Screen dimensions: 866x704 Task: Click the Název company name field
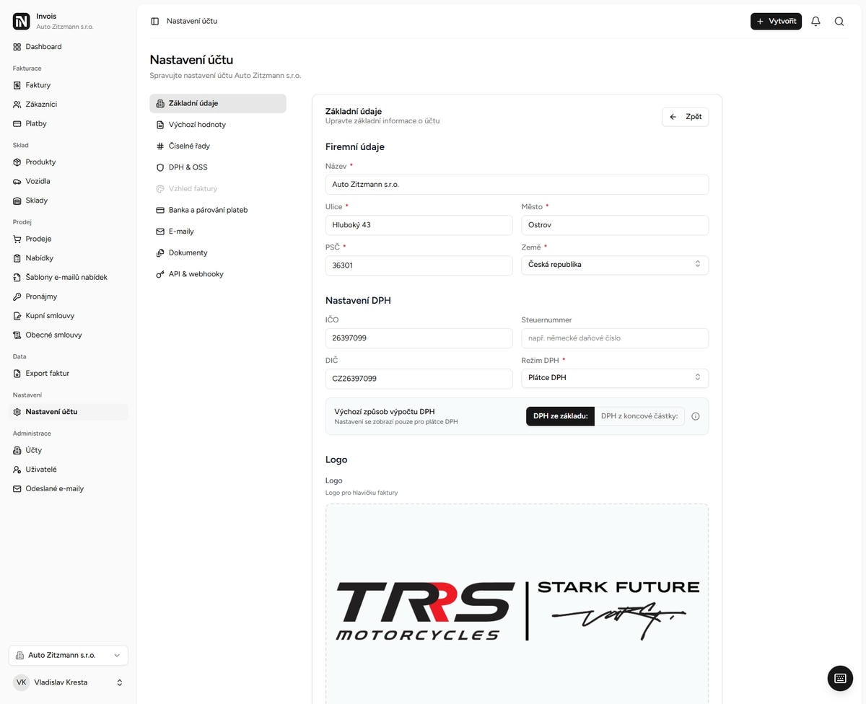pyautogui.click(x=517, y=185)
